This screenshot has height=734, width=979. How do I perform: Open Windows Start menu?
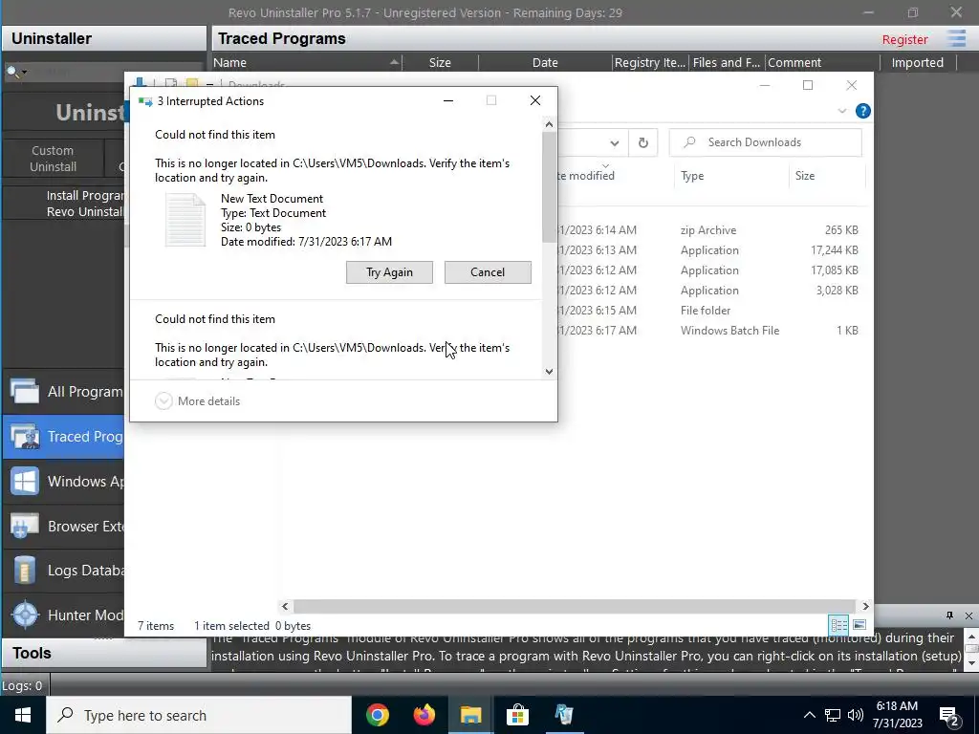click(x=23, y=715)
